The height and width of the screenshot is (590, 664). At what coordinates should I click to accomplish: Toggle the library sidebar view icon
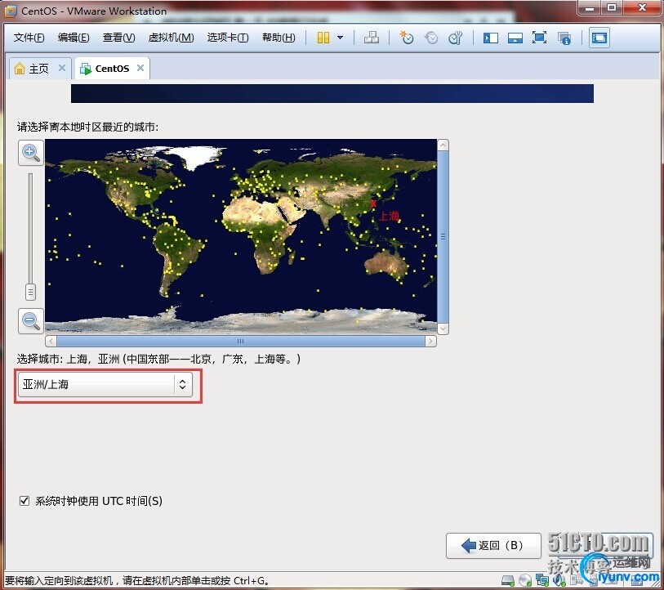pyautogui.click(x=490, y=38)
